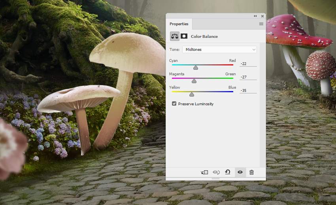
Task: Click the Preserve Luminosity label
Action: [x=196, y=104]
